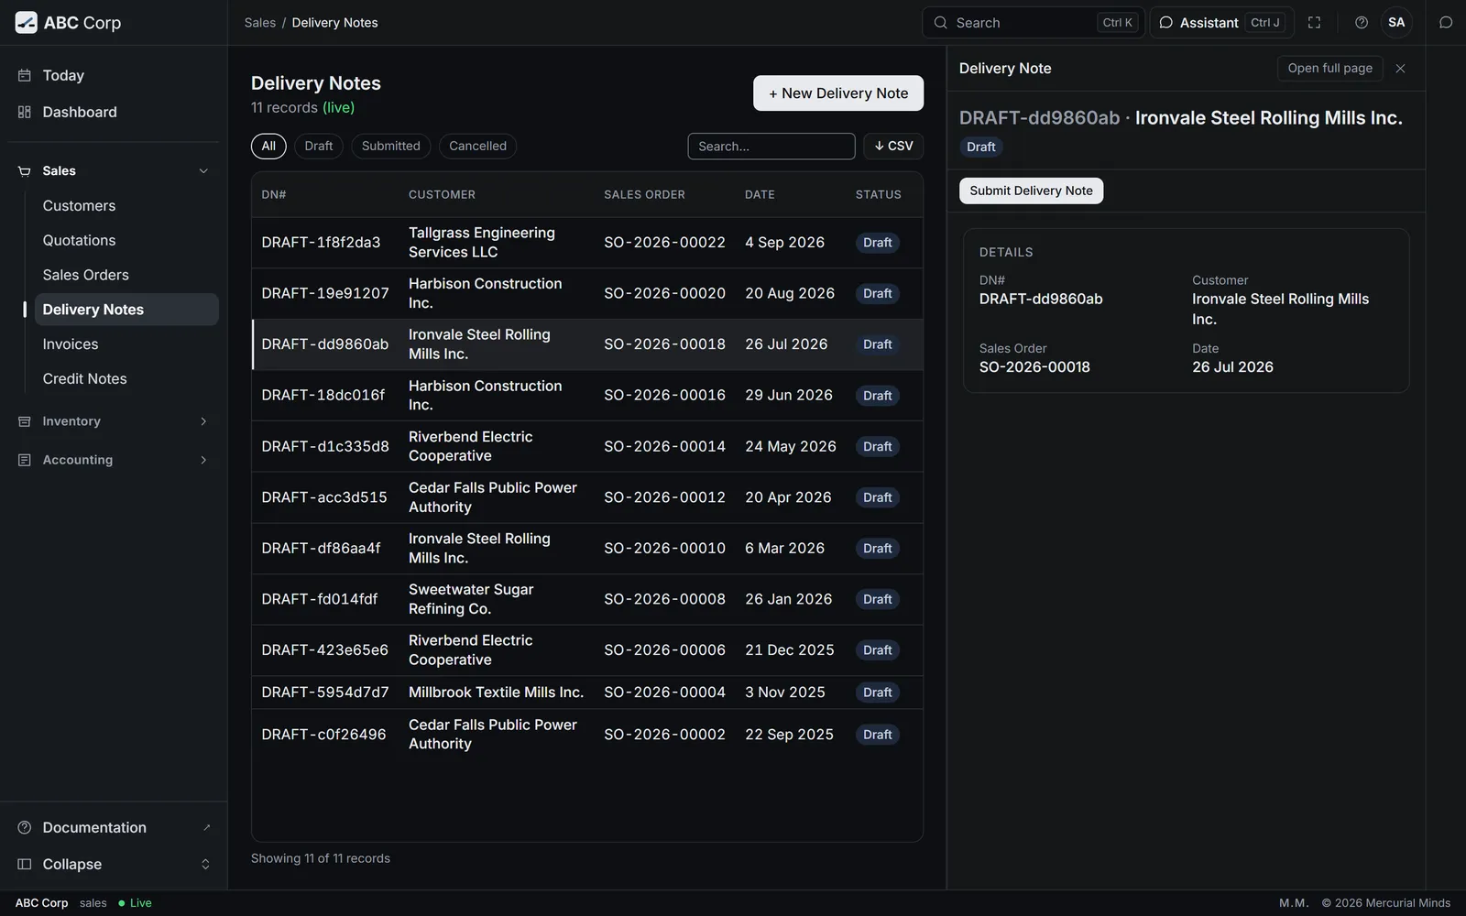Open Customers in the sidebar
Image resolution: width=1466 pixels, height=916 pixels.
(x=126, y=206)
